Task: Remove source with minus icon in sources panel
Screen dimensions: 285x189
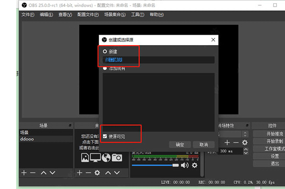Action: pos(88,173)
